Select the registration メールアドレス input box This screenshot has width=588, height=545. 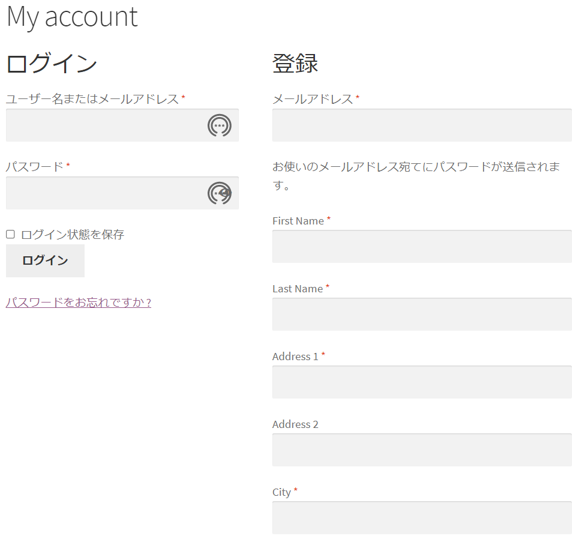click(x=422, y=125)
